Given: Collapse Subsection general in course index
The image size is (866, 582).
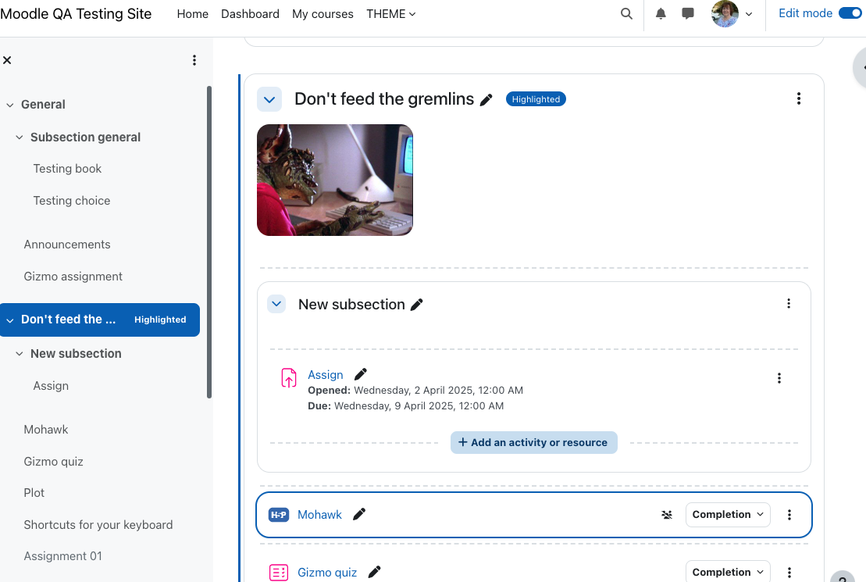Looking at the screenshot, I should tap(20, 137).
